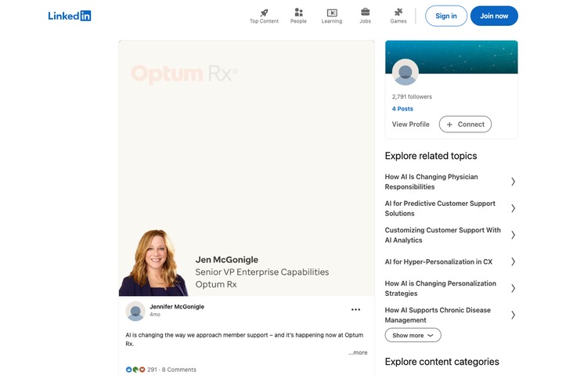Open the 4 Posts link

(402, 109)
